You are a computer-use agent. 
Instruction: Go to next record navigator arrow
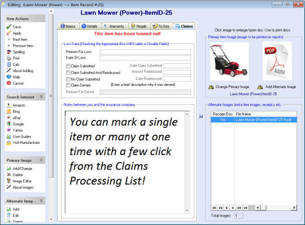[x=233, y=208]
